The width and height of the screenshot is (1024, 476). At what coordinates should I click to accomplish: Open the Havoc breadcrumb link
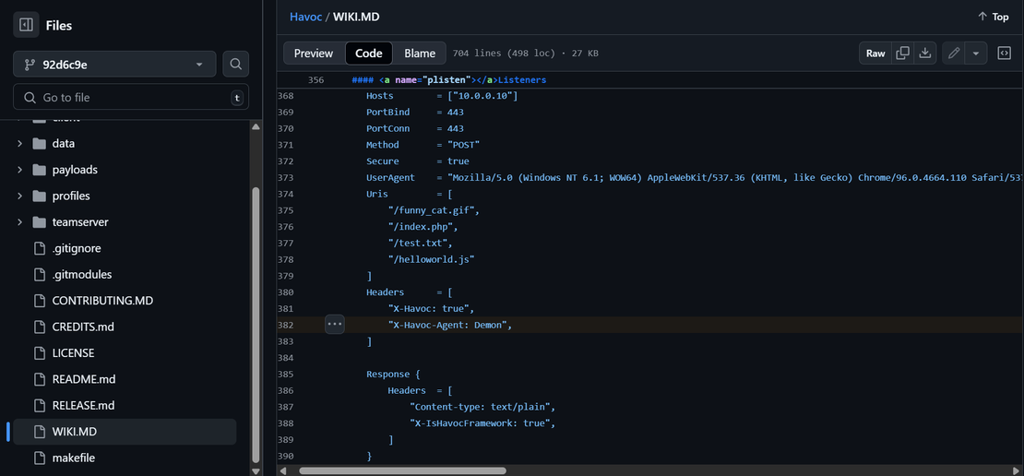pyautogui.click(x=305, y=17)
